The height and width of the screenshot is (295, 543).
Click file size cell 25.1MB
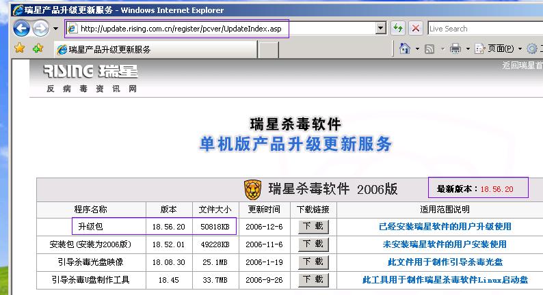tap(215, 262)
